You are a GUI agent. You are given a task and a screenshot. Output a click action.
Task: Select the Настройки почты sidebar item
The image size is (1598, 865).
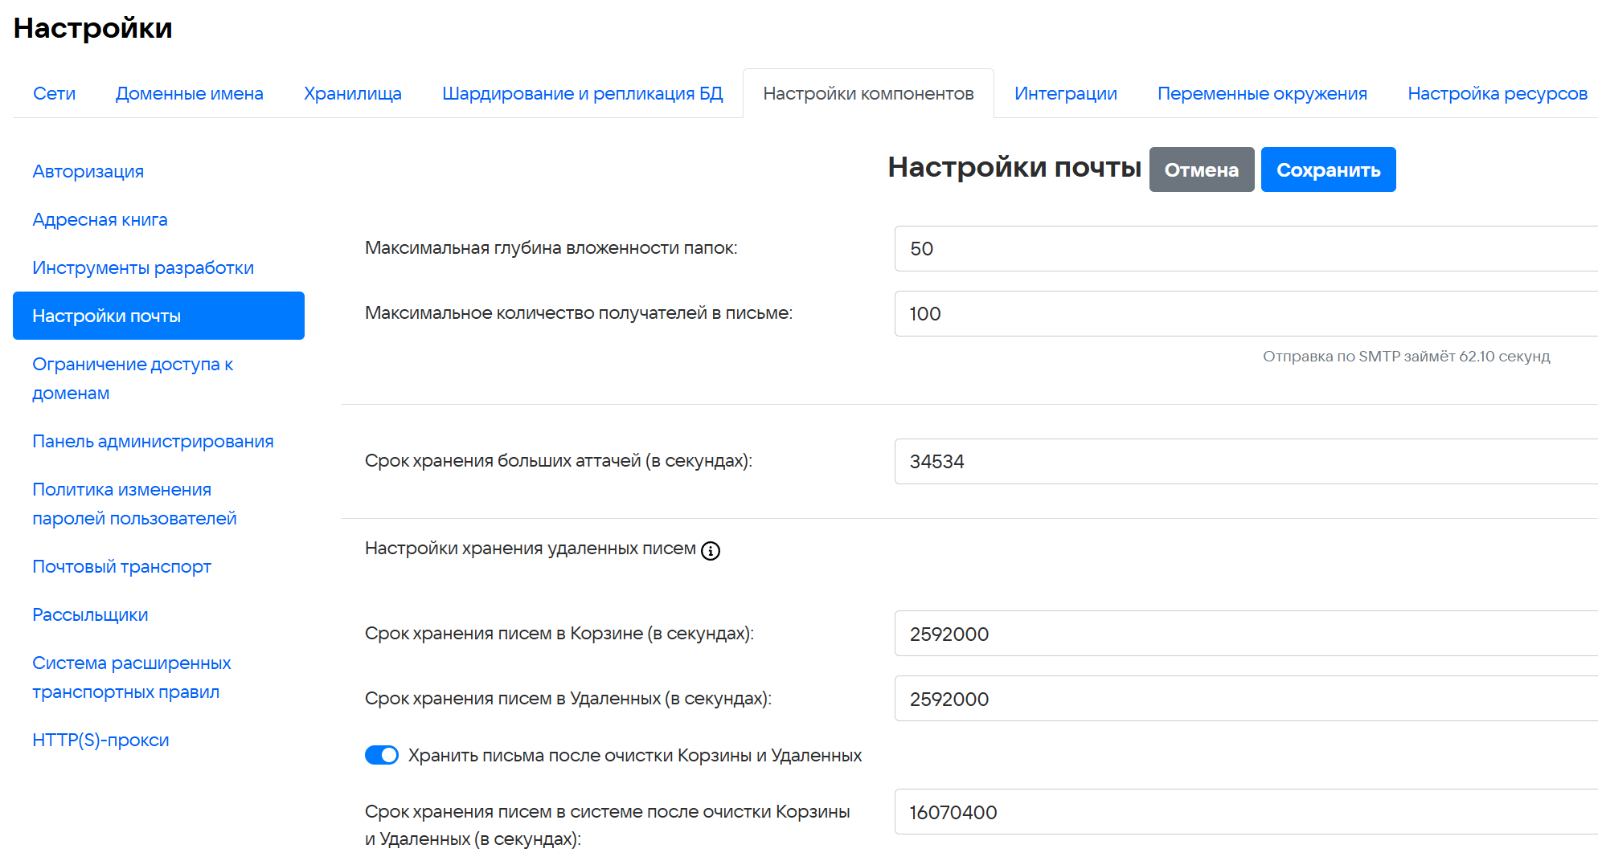(158, 316)
